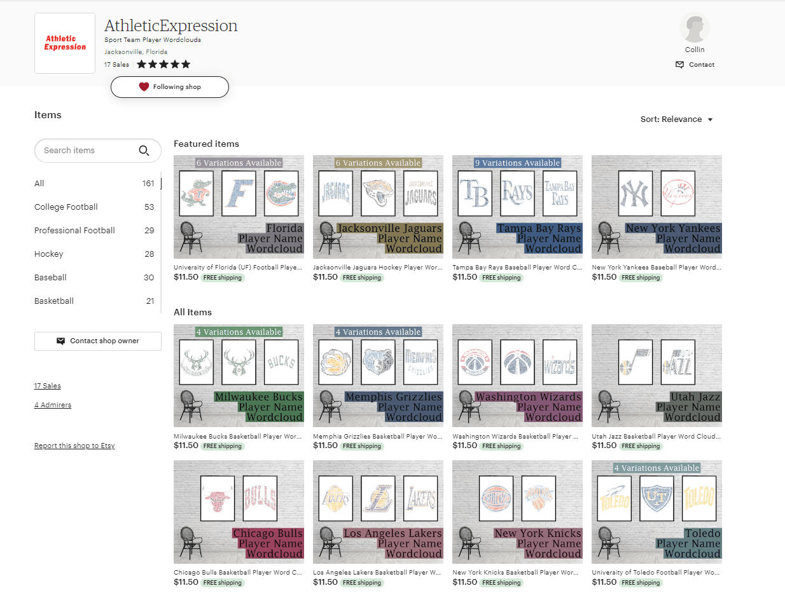Select the Hockey category
The height and width of the screenshot is (593, 785).
click(x=94, y=254)
